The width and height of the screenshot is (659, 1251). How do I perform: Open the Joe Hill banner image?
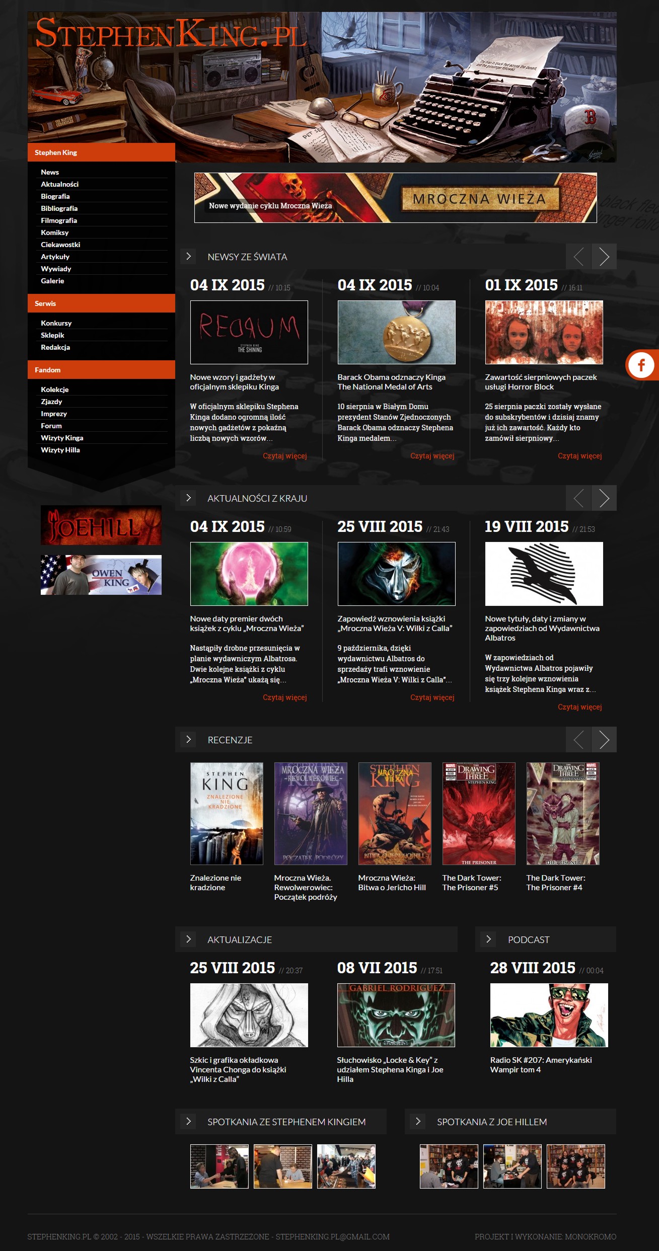(x=101, y=525)
